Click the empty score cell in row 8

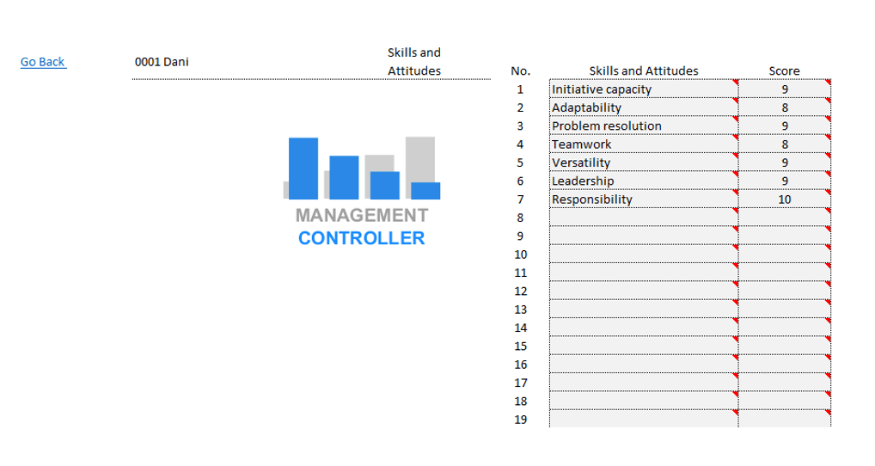pyautogui.click(x=784, y=218)
